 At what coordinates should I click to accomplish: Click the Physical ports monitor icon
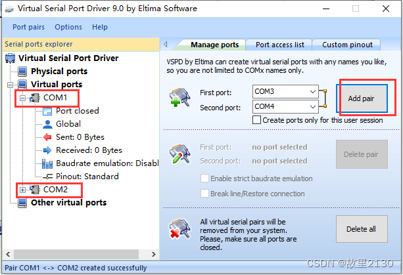22,72
